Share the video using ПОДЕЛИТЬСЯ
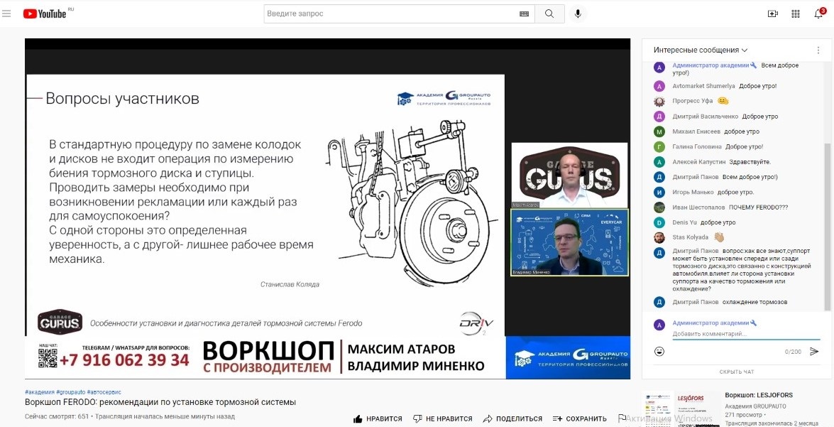Screen dimensions: 834x427 point(512,419)
